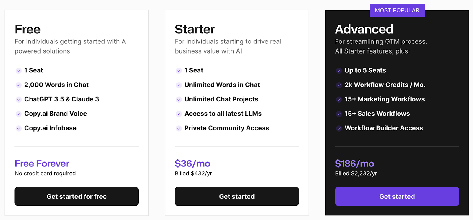This screenshot has width=473, height=220.
Task: Click the purple Advanced Get started button
Action: (x=397, y=196)
